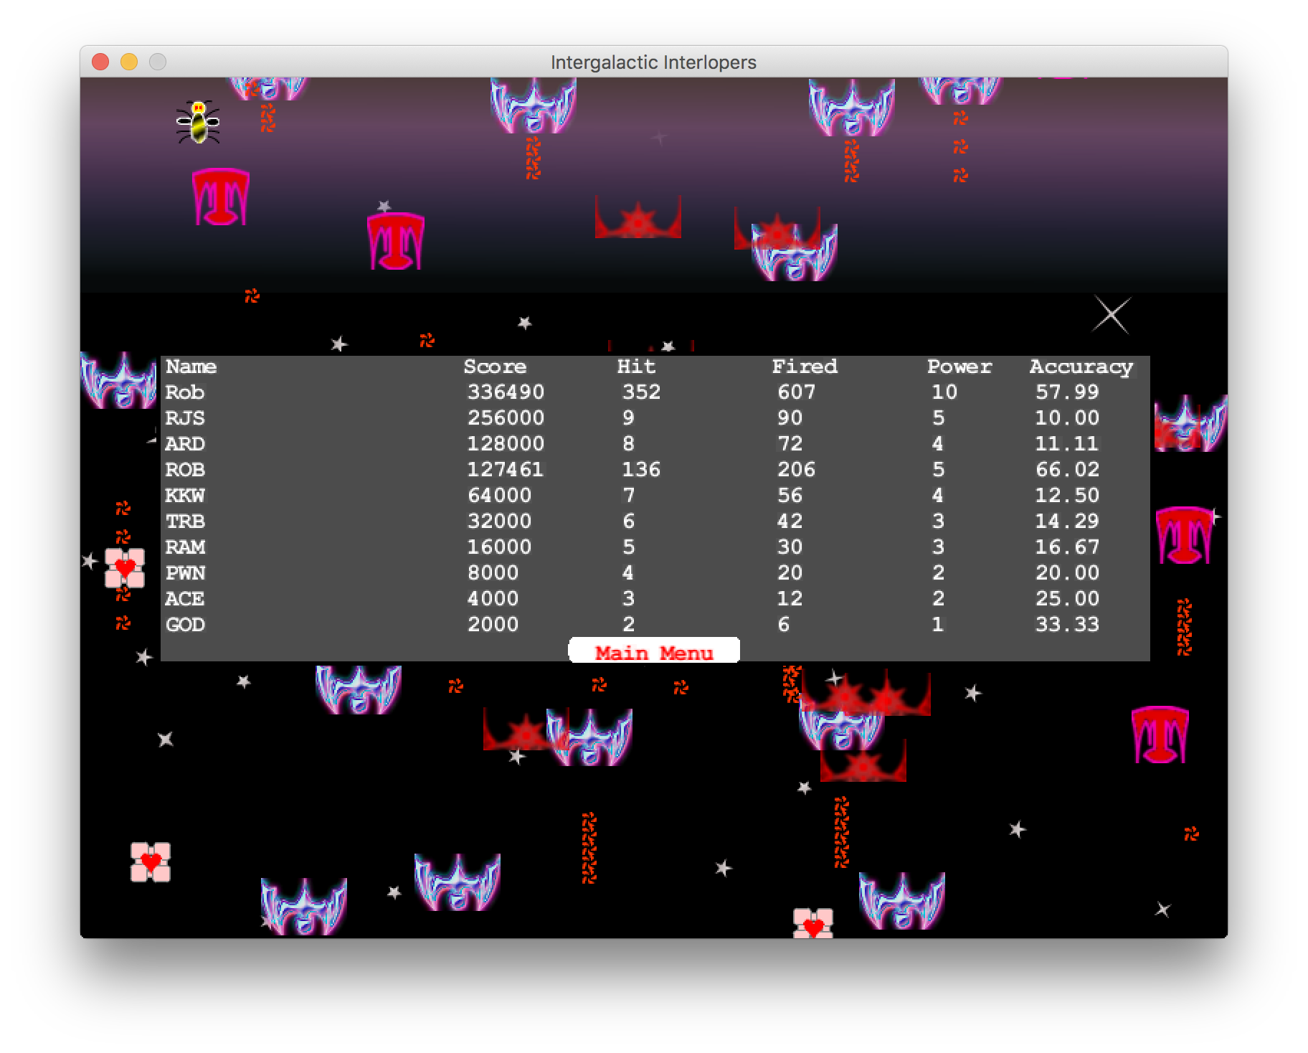This screenshot has height=1053, width=1308.
Task: Click the TRB player name
Action: tap(185, 521)
